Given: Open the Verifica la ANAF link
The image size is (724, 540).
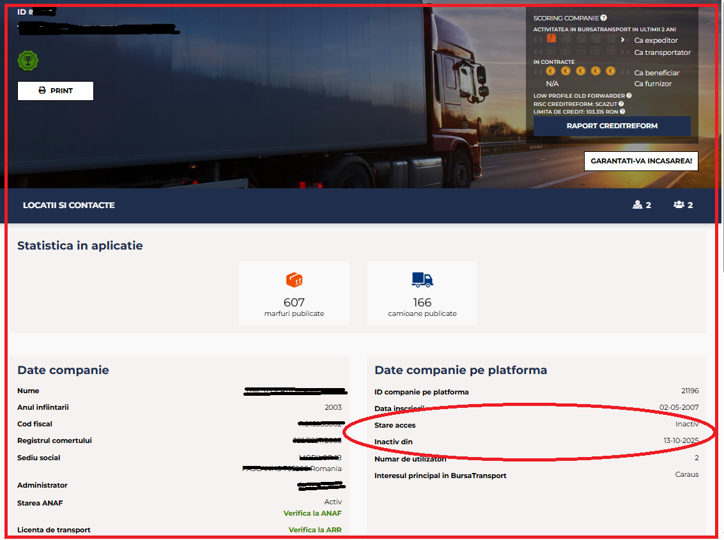Looking at the screenshot, I should 312,513.
